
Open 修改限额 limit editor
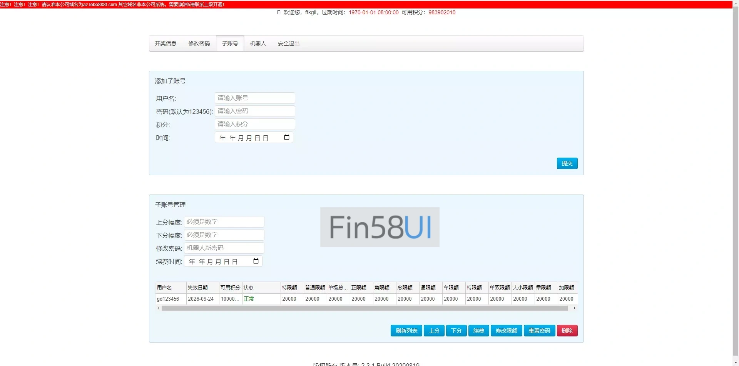(x=506, y=331)
